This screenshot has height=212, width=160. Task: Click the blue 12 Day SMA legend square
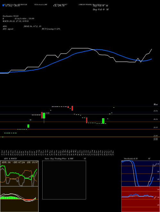[x=3, y=5]
